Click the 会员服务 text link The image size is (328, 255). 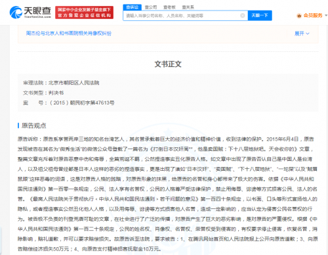point(313,15)
